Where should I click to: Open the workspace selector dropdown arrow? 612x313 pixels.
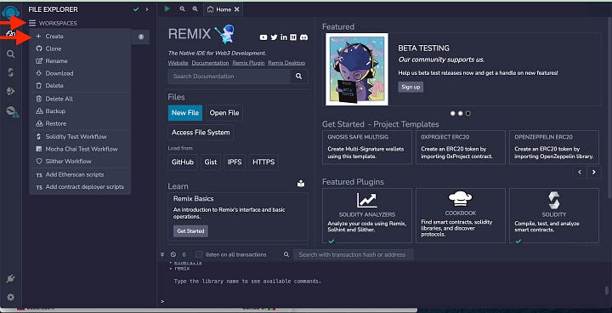tap(141, 37)
